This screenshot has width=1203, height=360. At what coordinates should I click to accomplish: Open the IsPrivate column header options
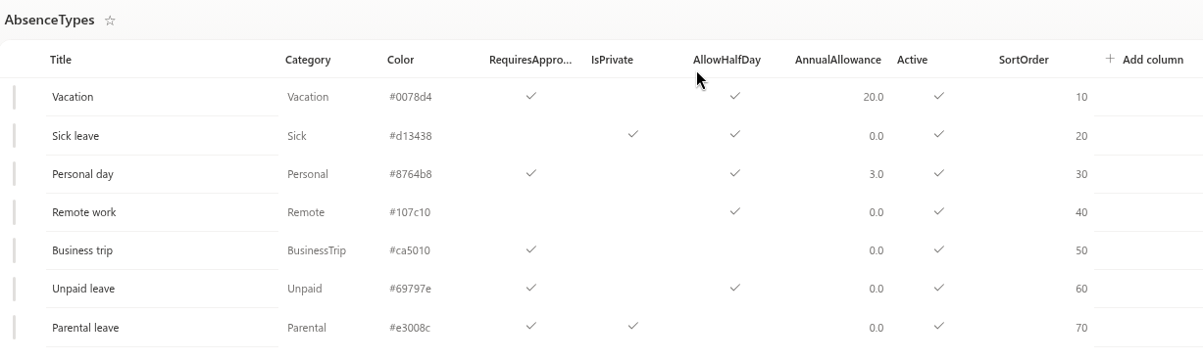point(612,60)
